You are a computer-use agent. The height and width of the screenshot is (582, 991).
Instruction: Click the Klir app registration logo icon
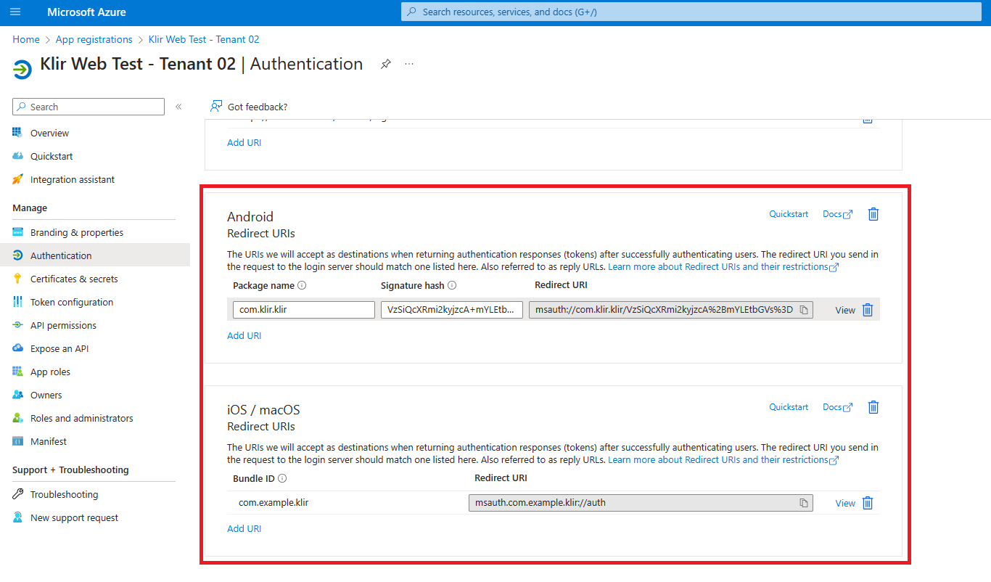click(22, 70)
